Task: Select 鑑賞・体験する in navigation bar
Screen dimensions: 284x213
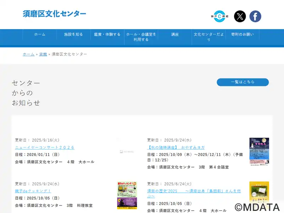Action: coord(107,34)
